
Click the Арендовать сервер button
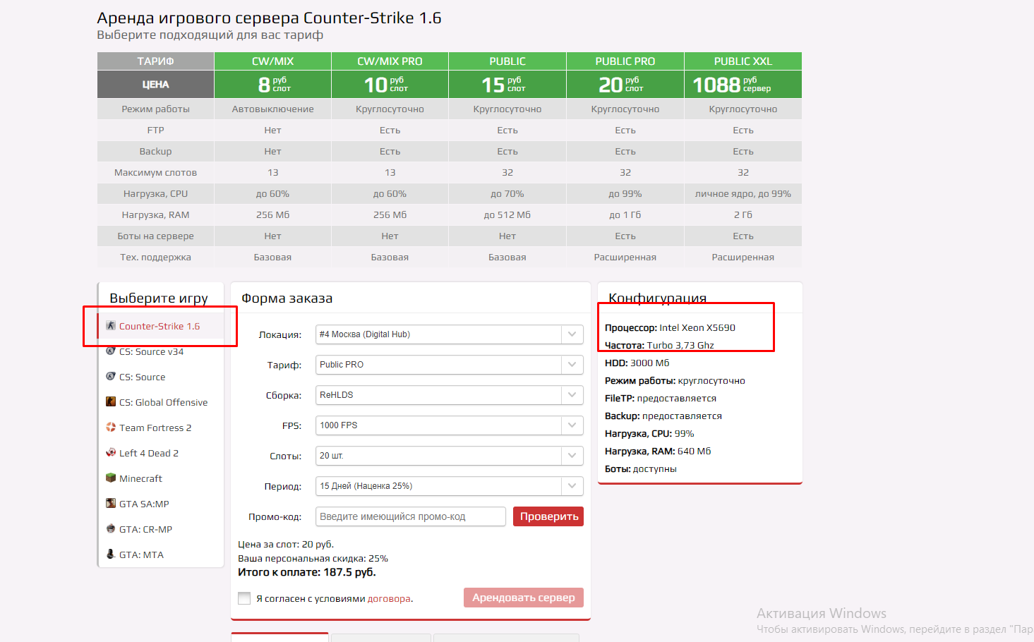[524, 598]
